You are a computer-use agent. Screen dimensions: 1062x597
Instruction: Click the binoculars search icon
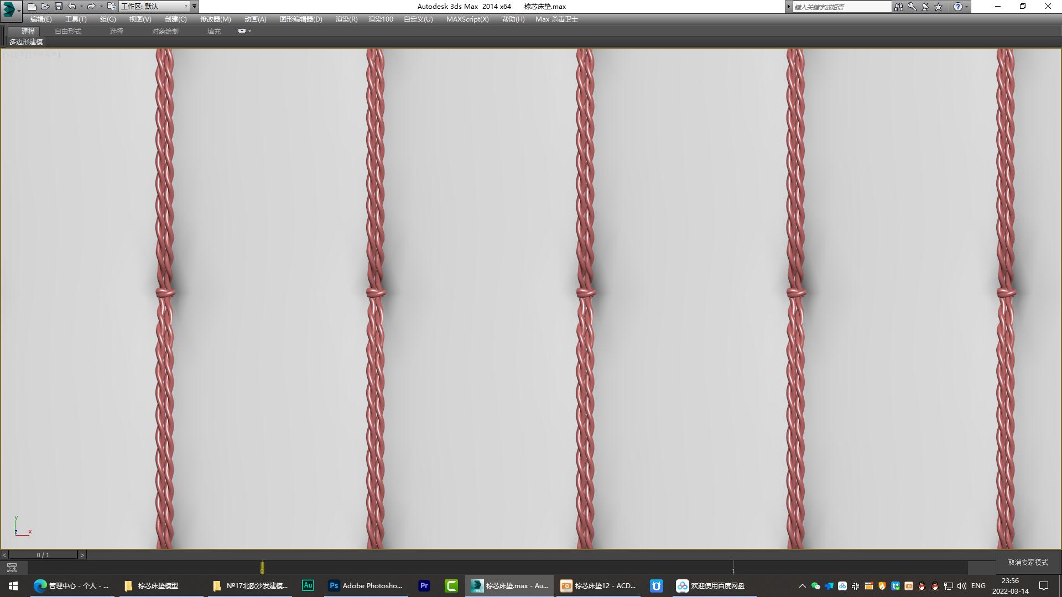[898, 7]
